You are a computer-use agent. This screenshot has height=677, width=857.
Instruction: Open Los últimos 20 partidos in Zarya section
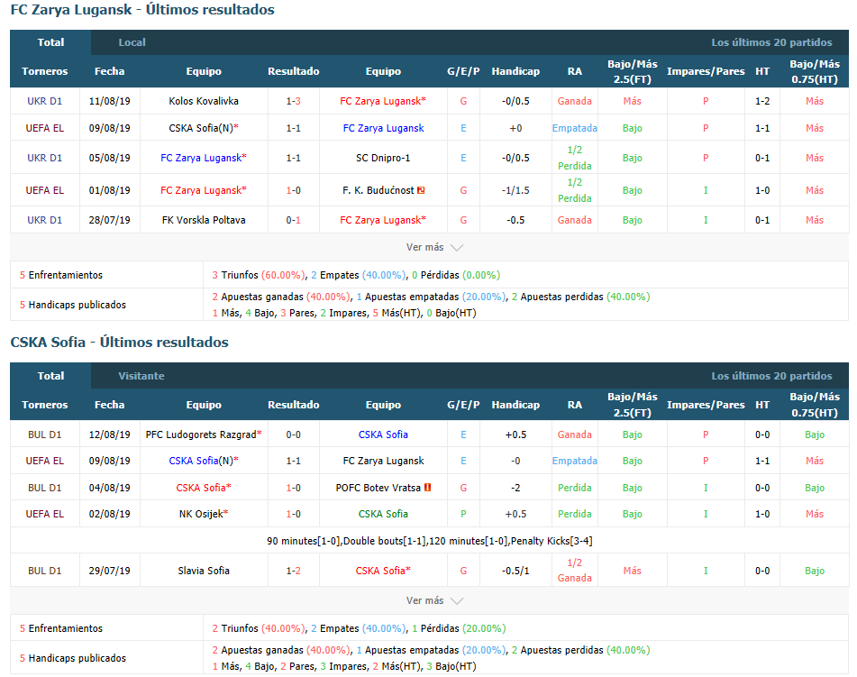(x=771, y=42)
